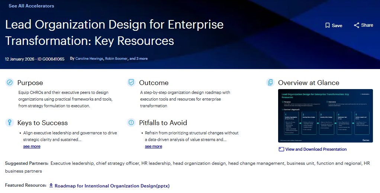Open the presentation overview thumbnail
Image resolution: width=380 pixels, height=193 pixels.
(325, 116)
